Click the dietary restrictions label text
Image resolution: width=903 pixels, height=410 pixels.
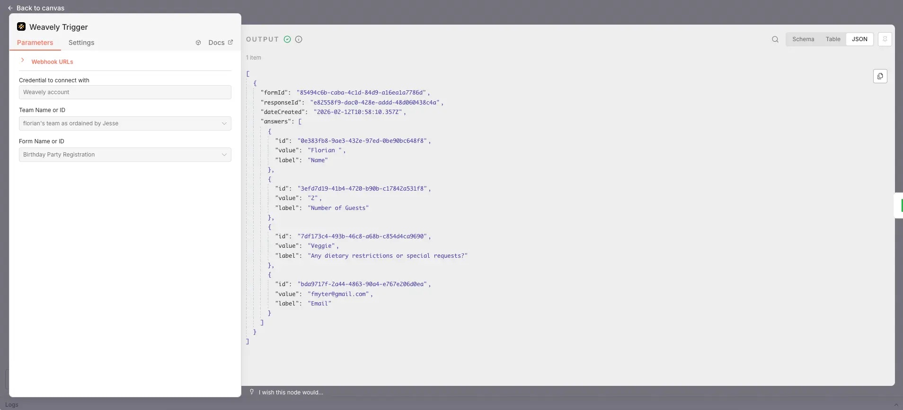coord(388,256)
